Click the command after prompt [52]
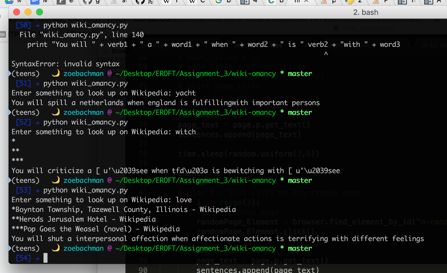Viewport: 447px width, 273px height. (x=85, y=122)
